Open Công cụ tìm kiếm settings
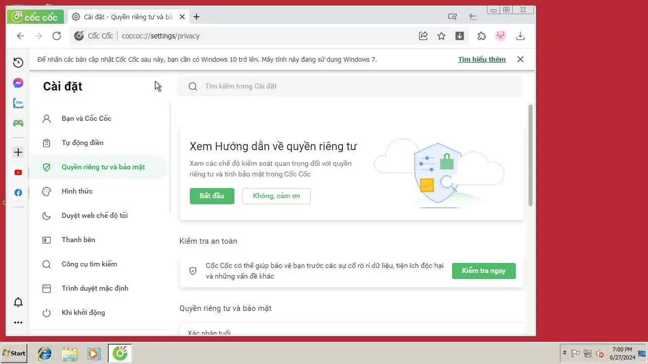This screenshot has width=648, height=364. 98,264
